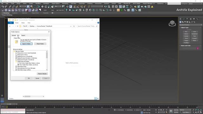
Task: Click the yellow warning triangle toolbar icon
Action: 152,7
